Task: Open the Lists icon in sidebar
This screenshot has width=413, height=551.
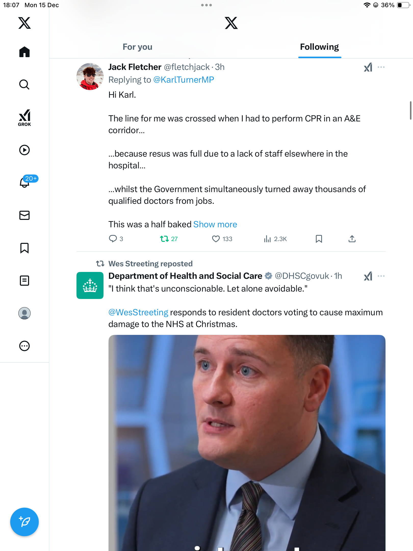Action: [24, 281]
